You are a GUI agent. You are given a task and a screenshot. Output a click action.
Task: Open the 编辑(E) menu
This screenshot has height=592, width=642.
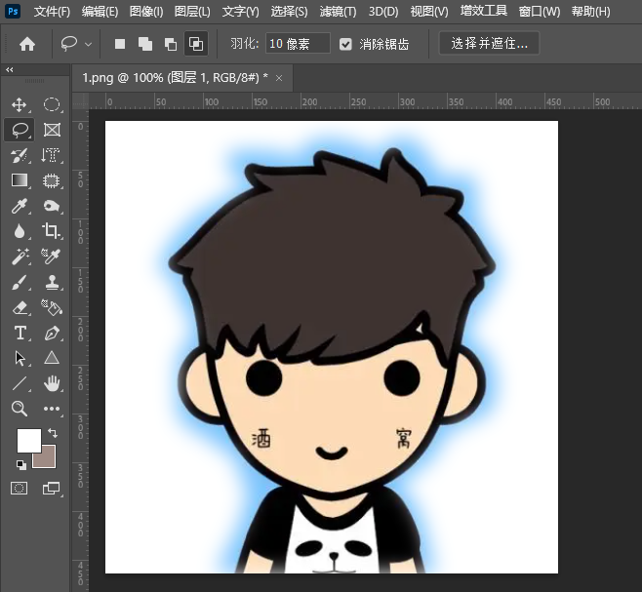pyautogui.click(x=100, y=11)
